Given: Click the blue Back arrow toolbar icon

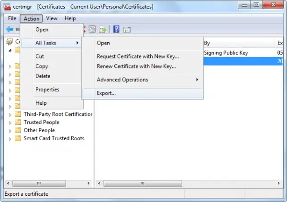Looking at the screenshot, I should (x=10, y=29).
